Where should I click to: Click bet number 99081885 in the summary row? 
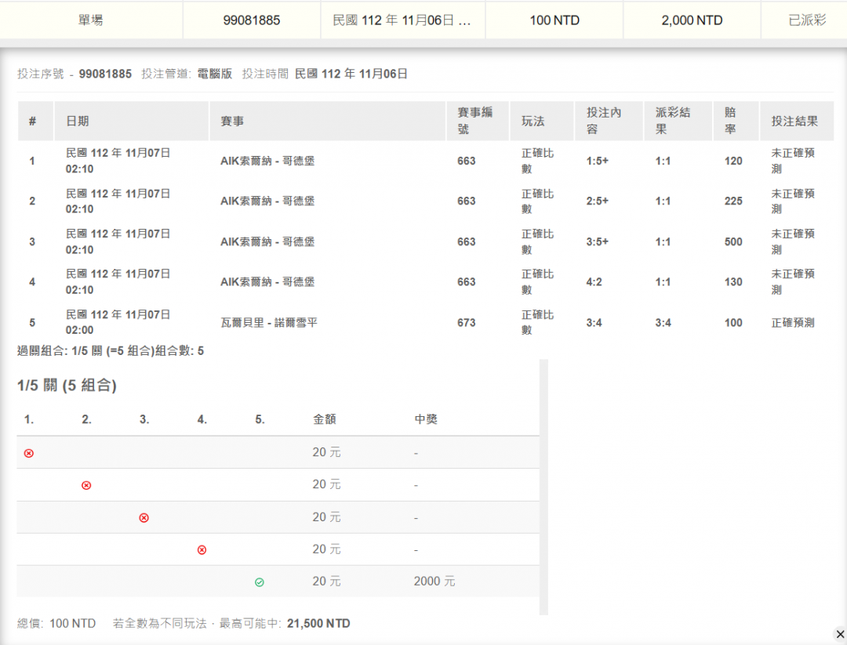252,20
